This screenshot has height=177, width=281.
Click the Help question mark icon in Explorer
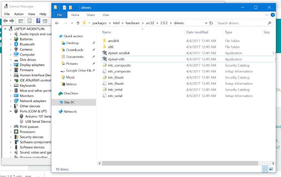(273, 15)
